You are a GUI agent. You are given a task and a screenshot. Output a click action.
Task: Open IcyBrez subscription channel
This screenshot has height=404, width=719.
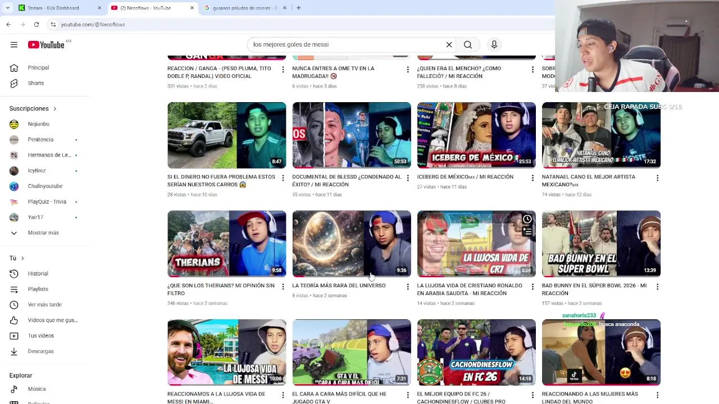point(37,171)
